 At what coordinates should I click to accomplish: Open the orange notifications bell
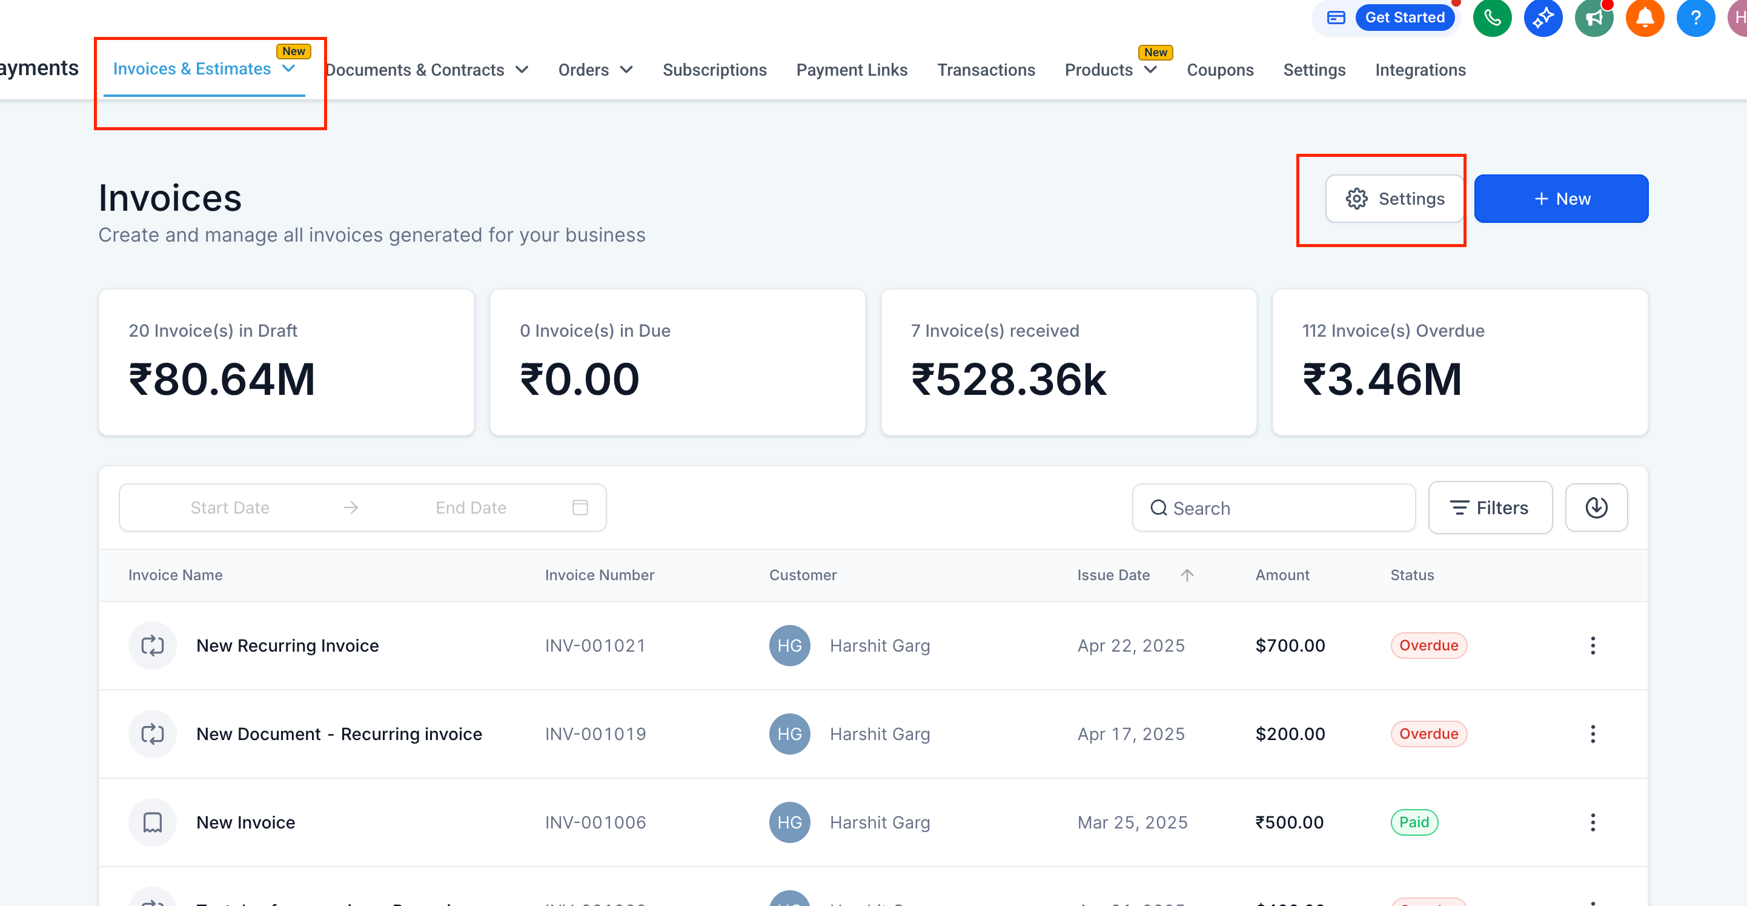tap(1645, 18)
